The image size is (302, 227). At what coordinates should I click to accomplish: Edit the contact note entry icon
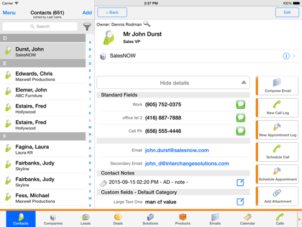[240, 183]
